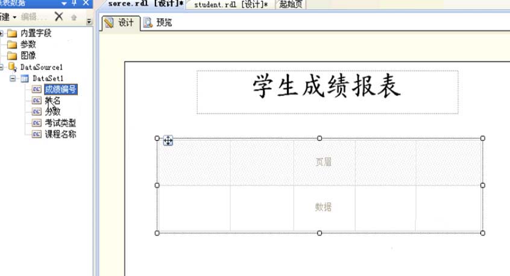
Task: Collapse the DataSource1 tree node
Action: pyautogui.click(x=1, y=67)
